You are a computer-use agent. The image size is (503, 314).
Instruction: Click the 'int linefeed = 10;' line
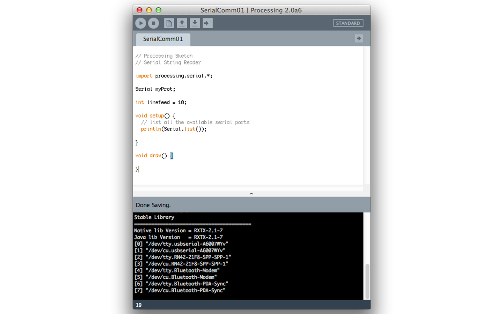(161, 102)
